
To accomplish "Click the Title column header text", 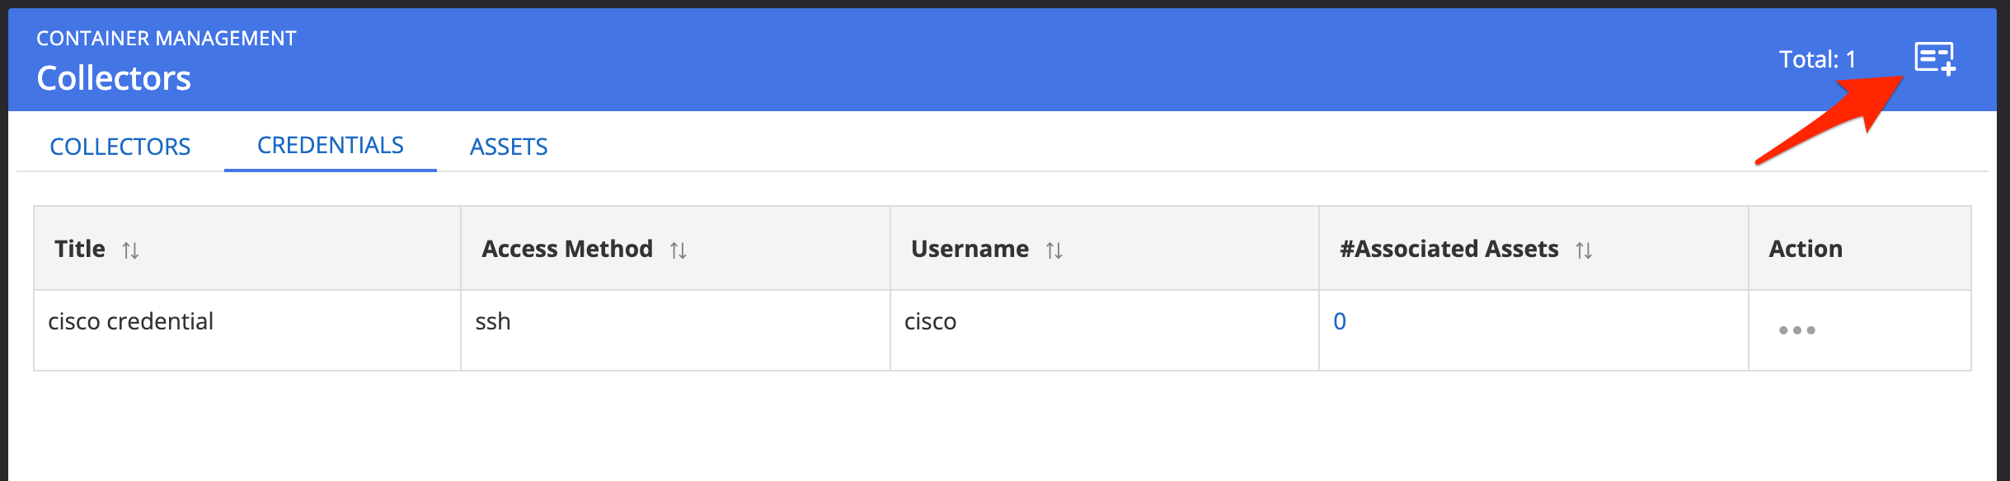I will click(x=80, y=249).
